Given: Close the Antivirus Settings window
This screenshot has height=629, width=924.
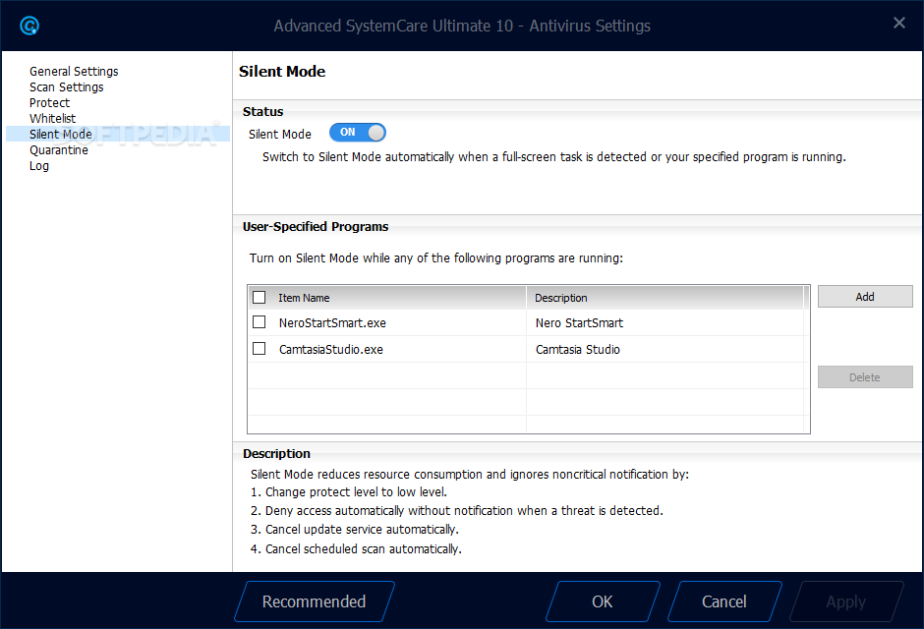Looking at the screenshot, I should (898, 23).
